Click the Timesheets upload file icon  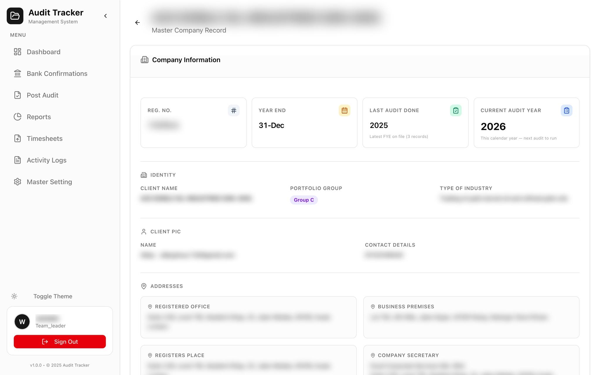[x=18, y=139]
